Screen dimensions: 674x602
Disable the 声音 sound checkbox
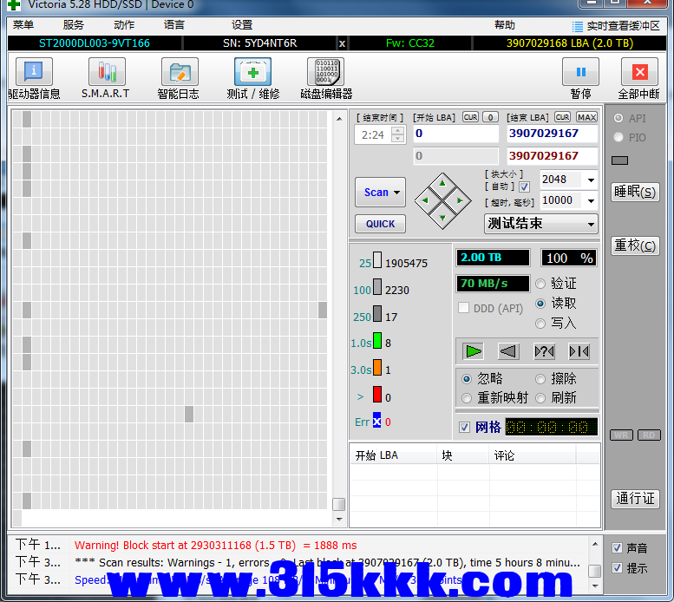click(x=617, y=548)
